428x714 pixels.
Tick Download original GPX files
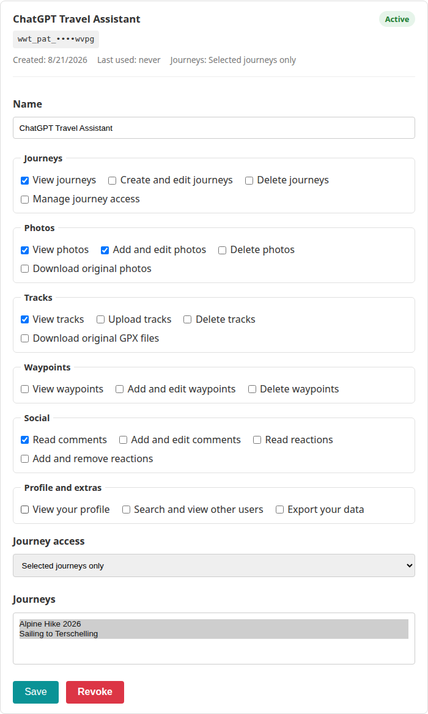point(25,338)
